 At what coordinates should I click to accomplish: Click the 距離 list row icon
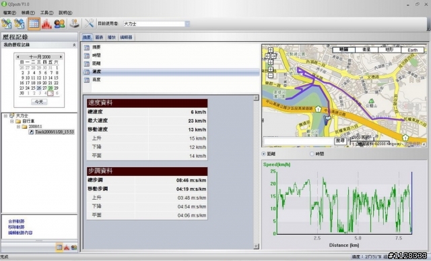87,63
